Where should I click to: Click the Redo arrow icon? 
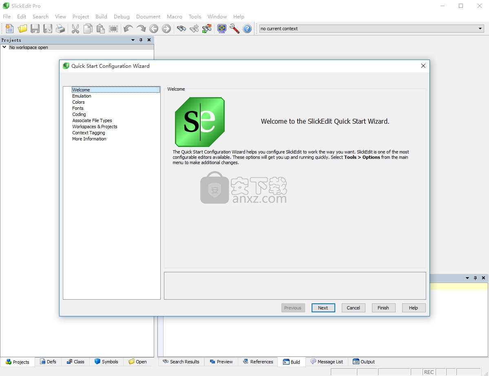tap(141, 29)
